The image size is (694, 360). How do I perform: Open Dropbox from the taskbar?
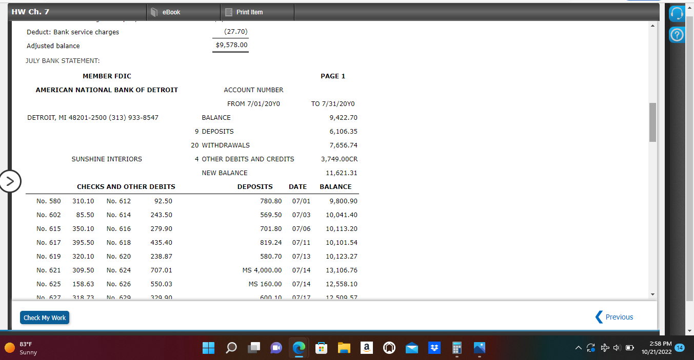434,348
